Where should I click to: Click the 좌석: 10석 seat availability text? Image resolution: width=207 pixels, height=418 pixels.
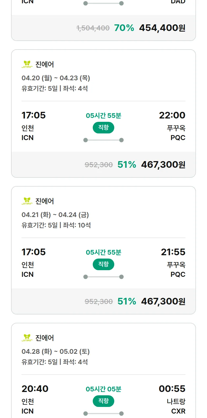click(77, 225)
